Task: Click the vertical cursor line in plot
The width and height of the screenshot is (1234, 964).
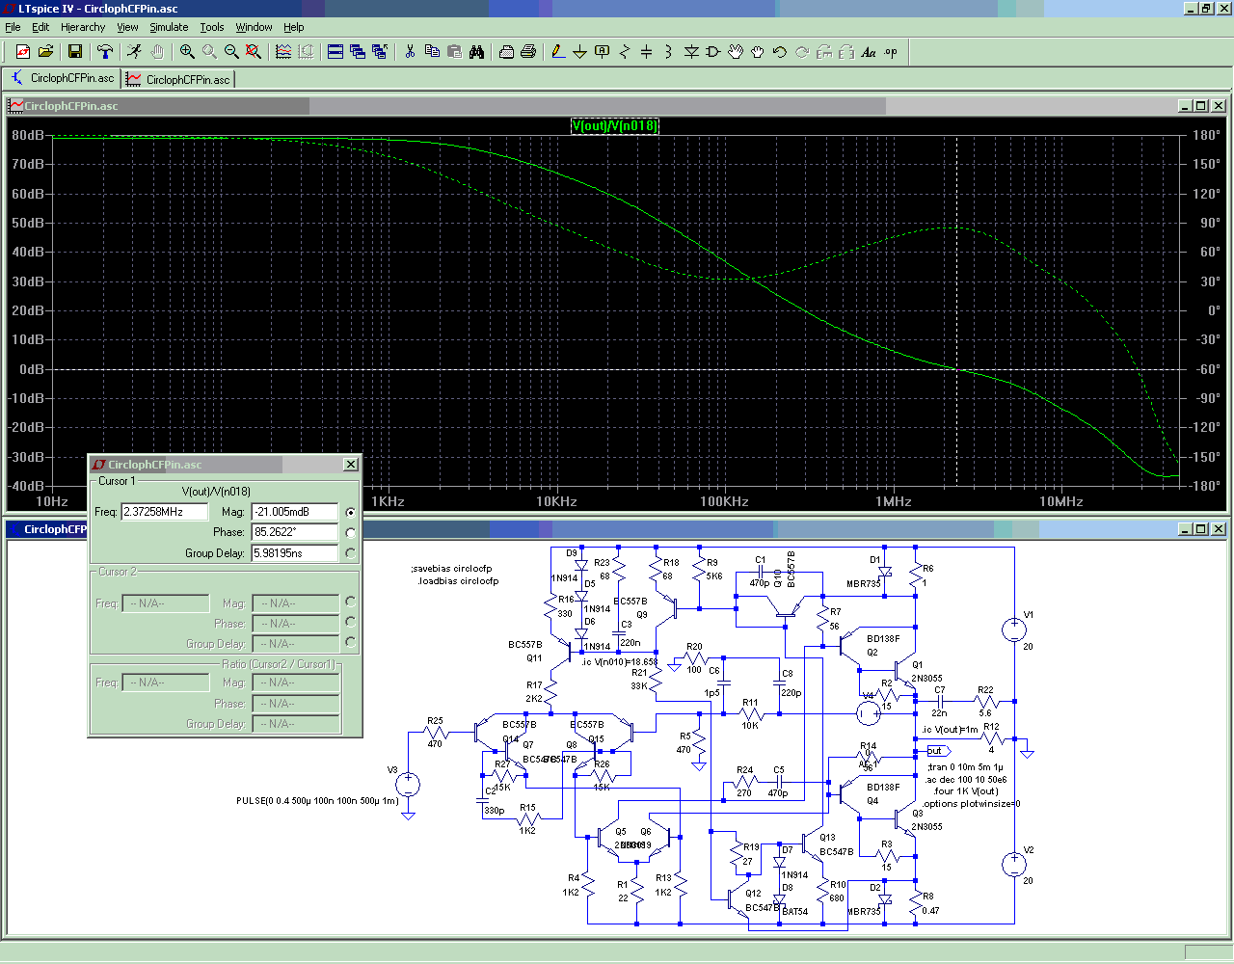Action: coord(957,310)
